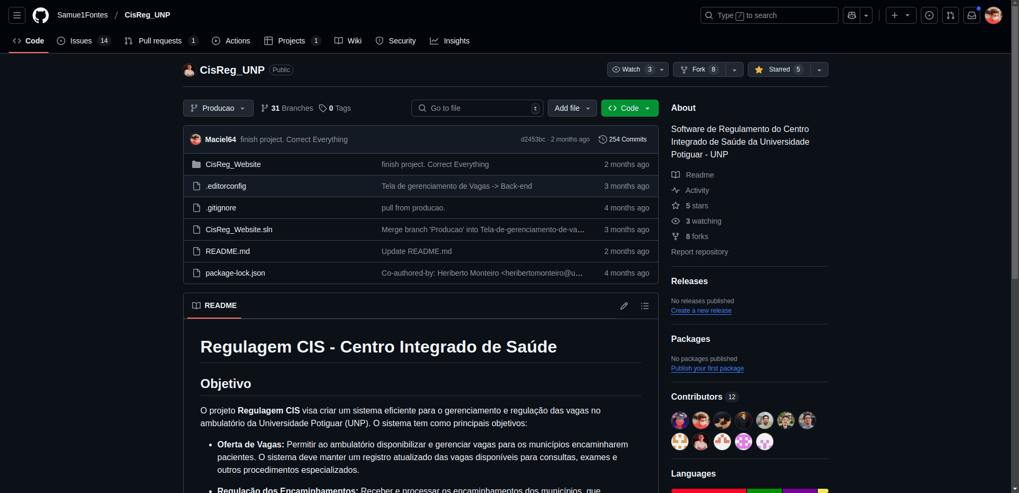Click the book icon beside Readme in About
1019x493 pixels.
[x=676, y=175]
